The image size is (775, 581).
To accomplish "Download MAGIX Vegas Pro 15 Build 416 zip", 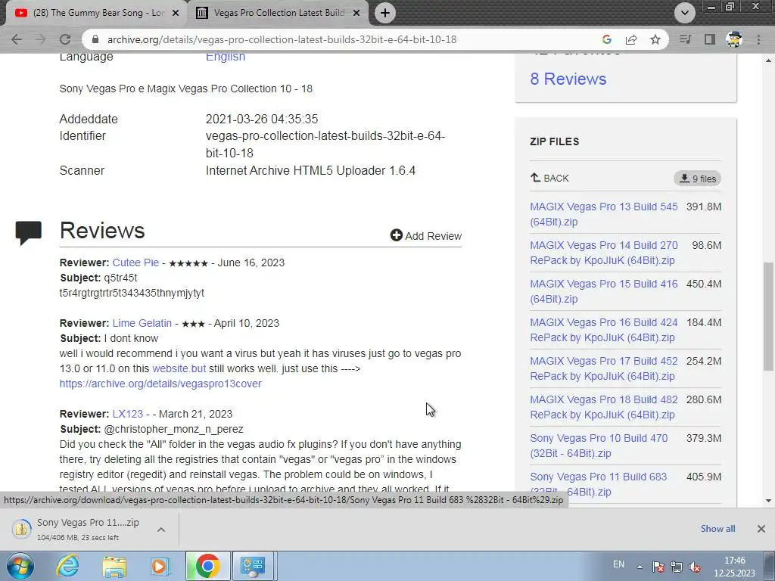I will [x=603, y=291].
